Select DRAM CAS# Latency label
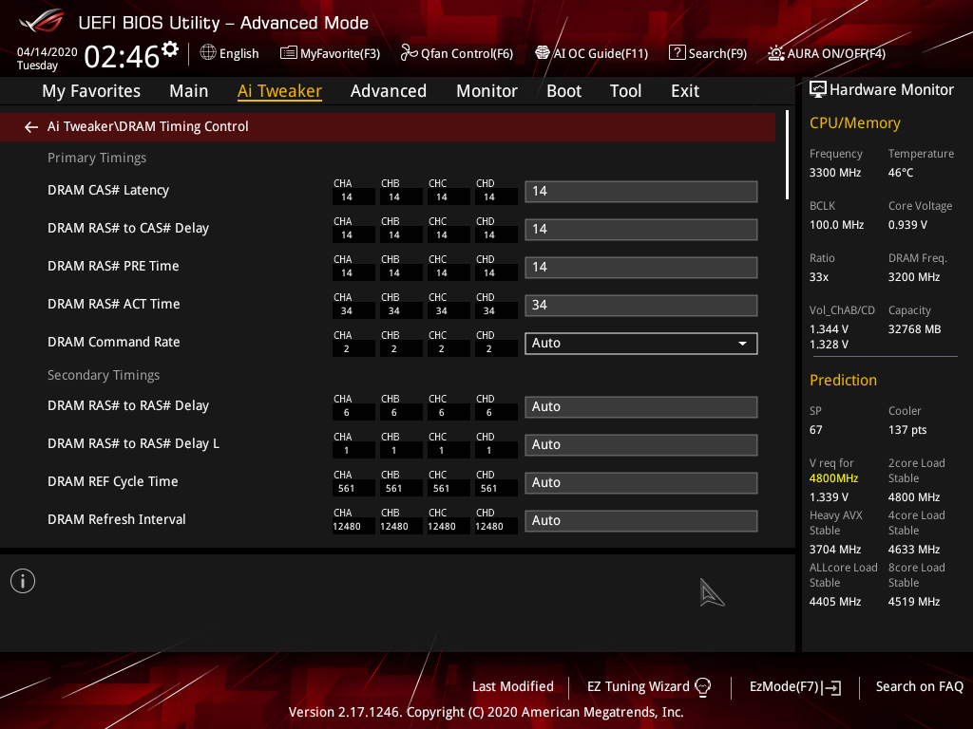Screen dimensions: 973x729 (108, 190)
